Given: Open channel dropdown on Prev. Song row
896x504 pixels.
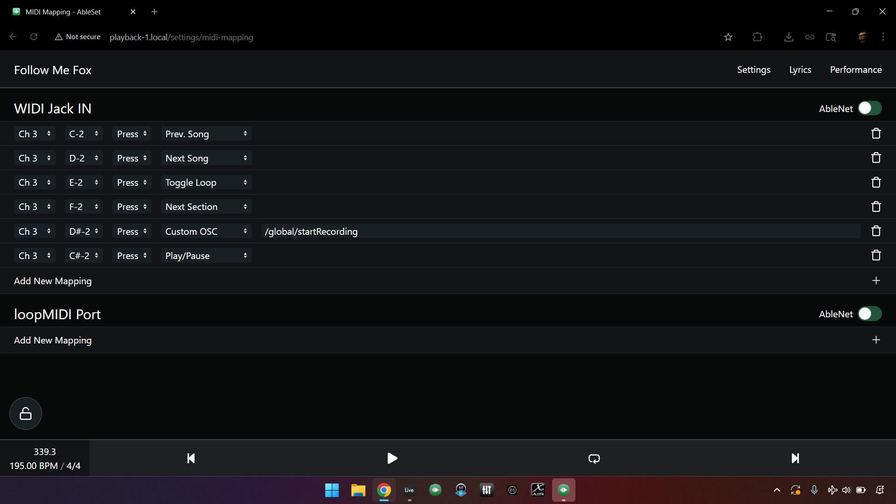Looking at the screenshot, I should point(35,134).
